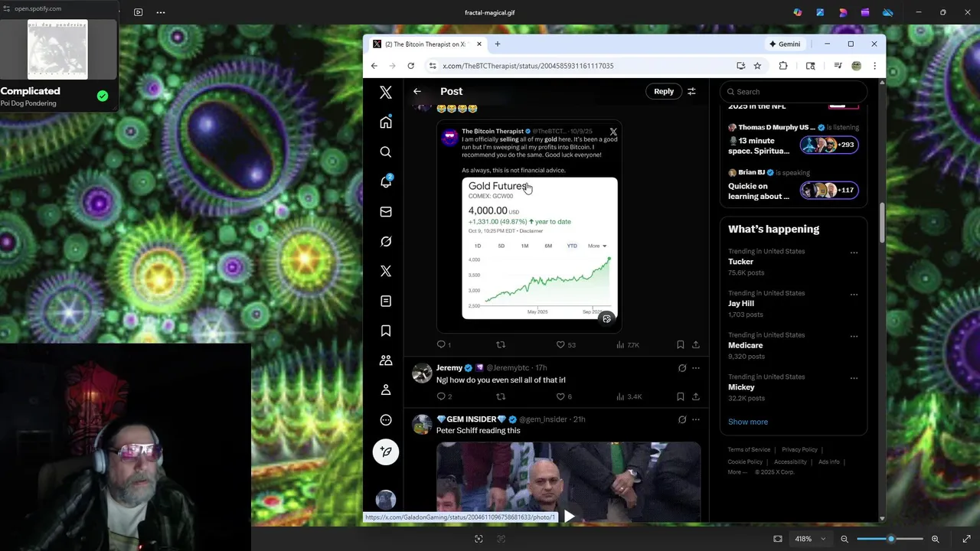Screen dimensions: 980x551
Task: Open Notifications bell in X sidebar
Action: (x=386, y=181)
